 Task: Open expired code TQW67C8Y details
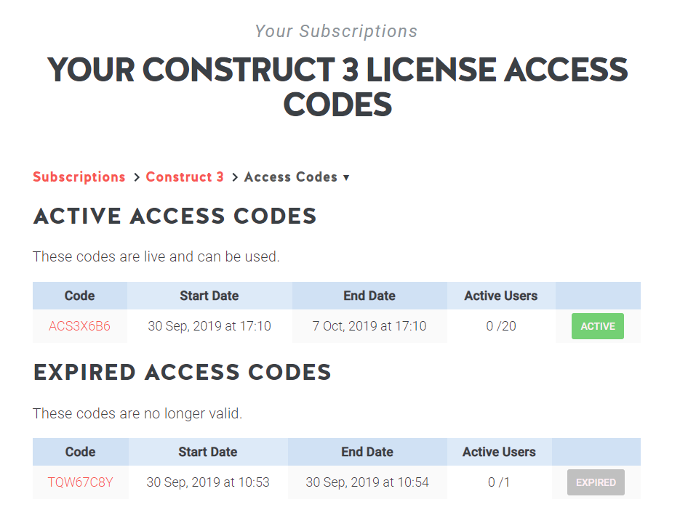point(80,482)
